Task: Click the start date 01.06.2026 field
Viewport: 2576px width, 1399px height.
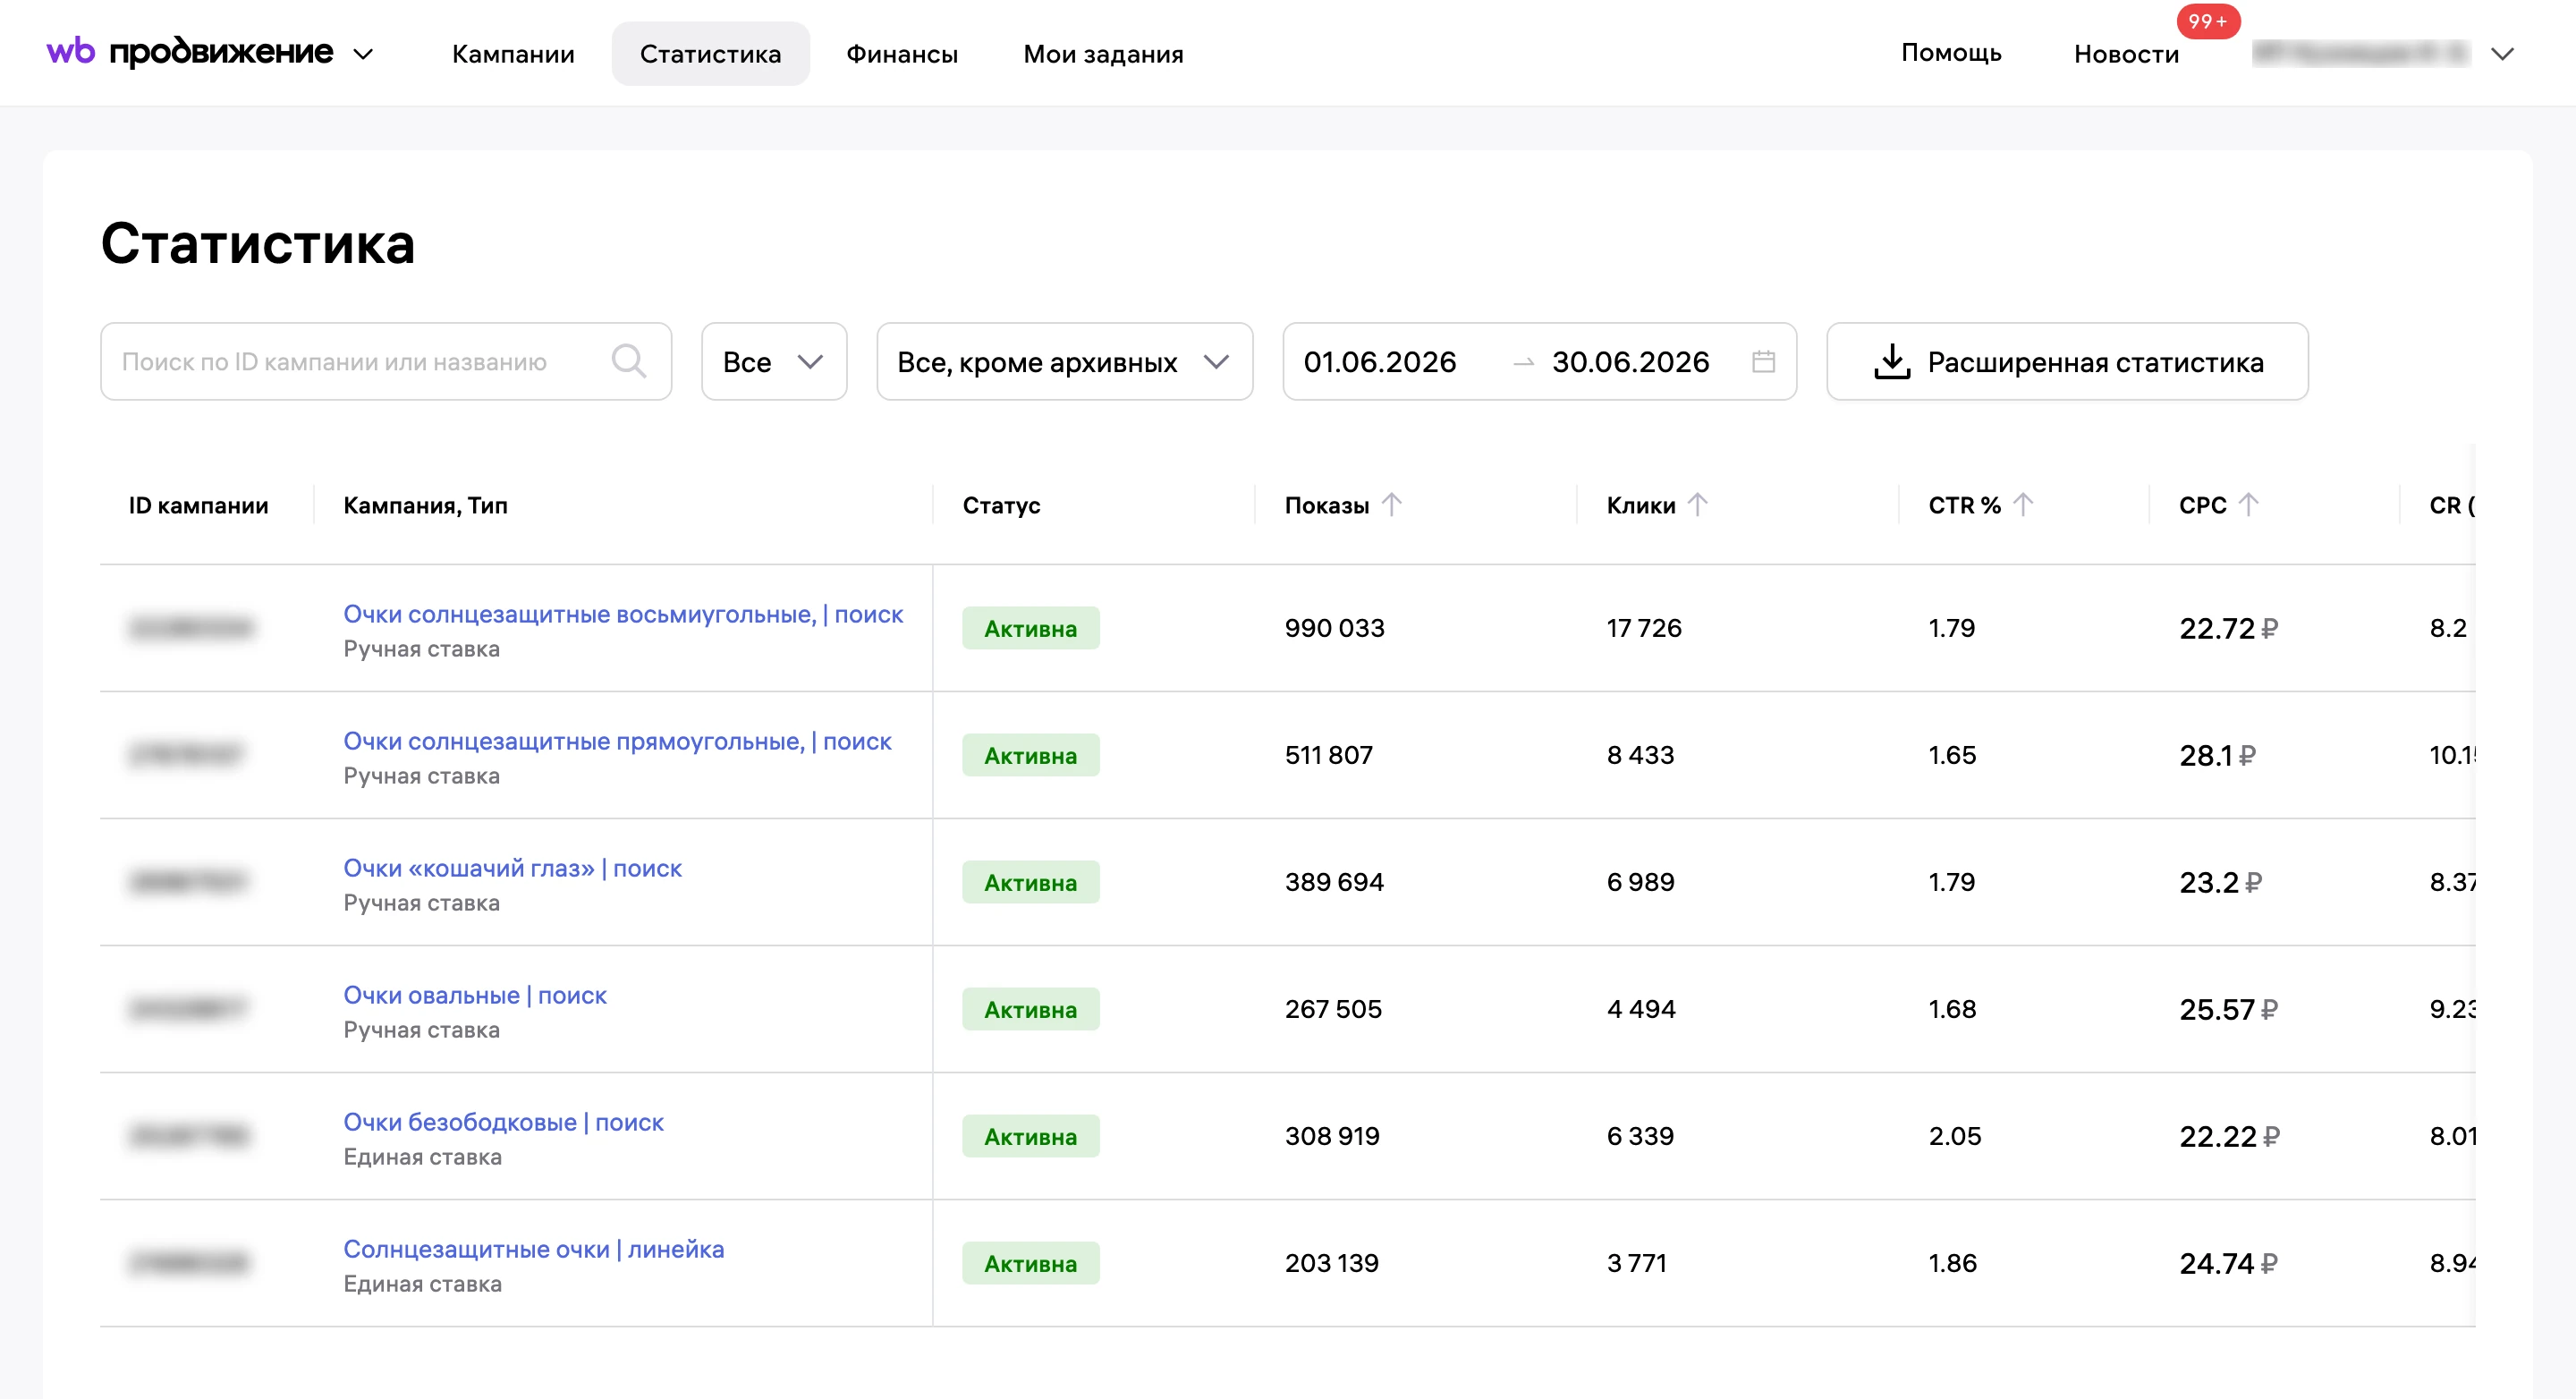Action: coord(1379,361)
